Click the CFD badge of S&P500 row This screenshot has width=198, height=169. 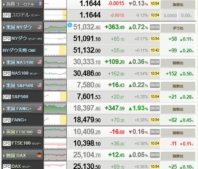pos(7,97)
